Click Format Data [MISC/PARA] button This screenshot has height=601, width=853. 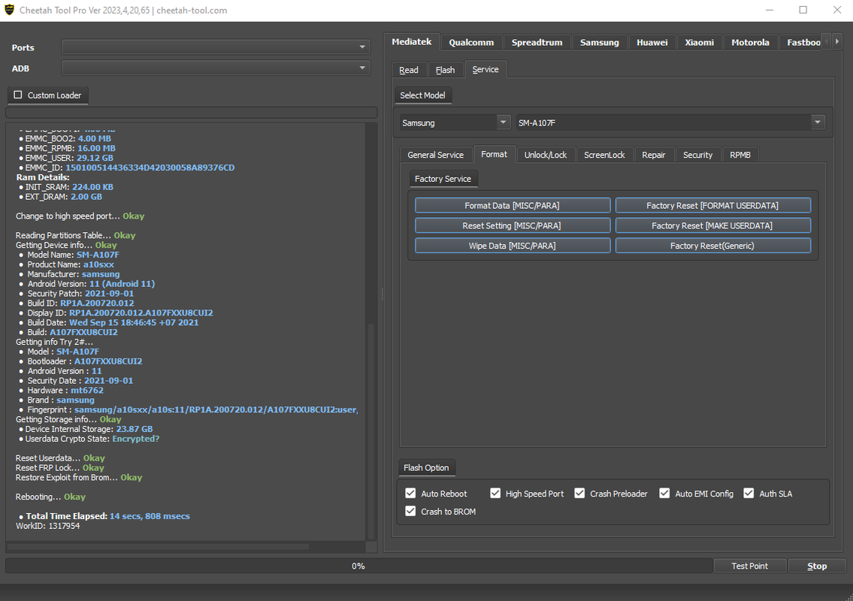tap(513, 205)
